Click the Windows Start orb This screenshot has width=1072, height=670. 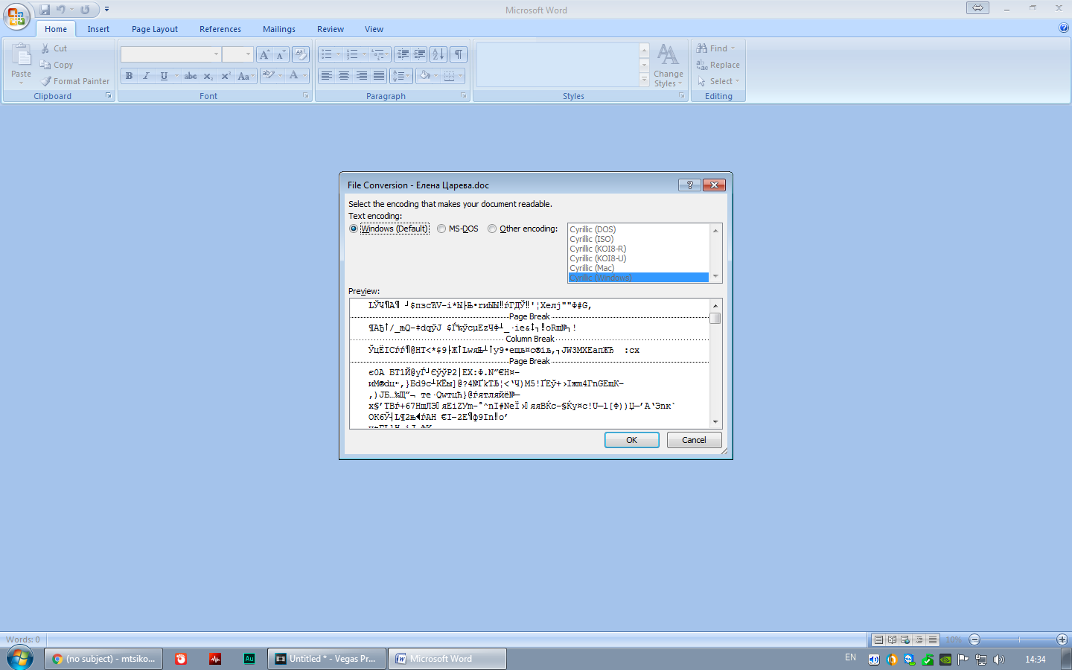20,659
